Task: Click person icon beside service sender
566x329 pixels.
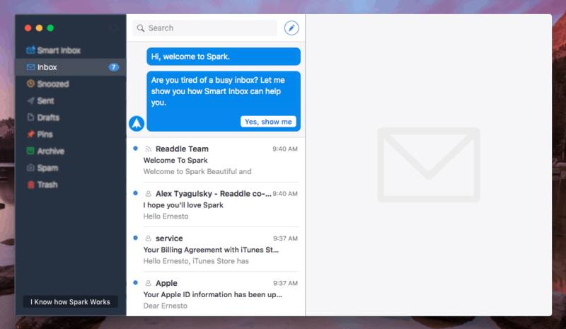Action: pos(148,238)
